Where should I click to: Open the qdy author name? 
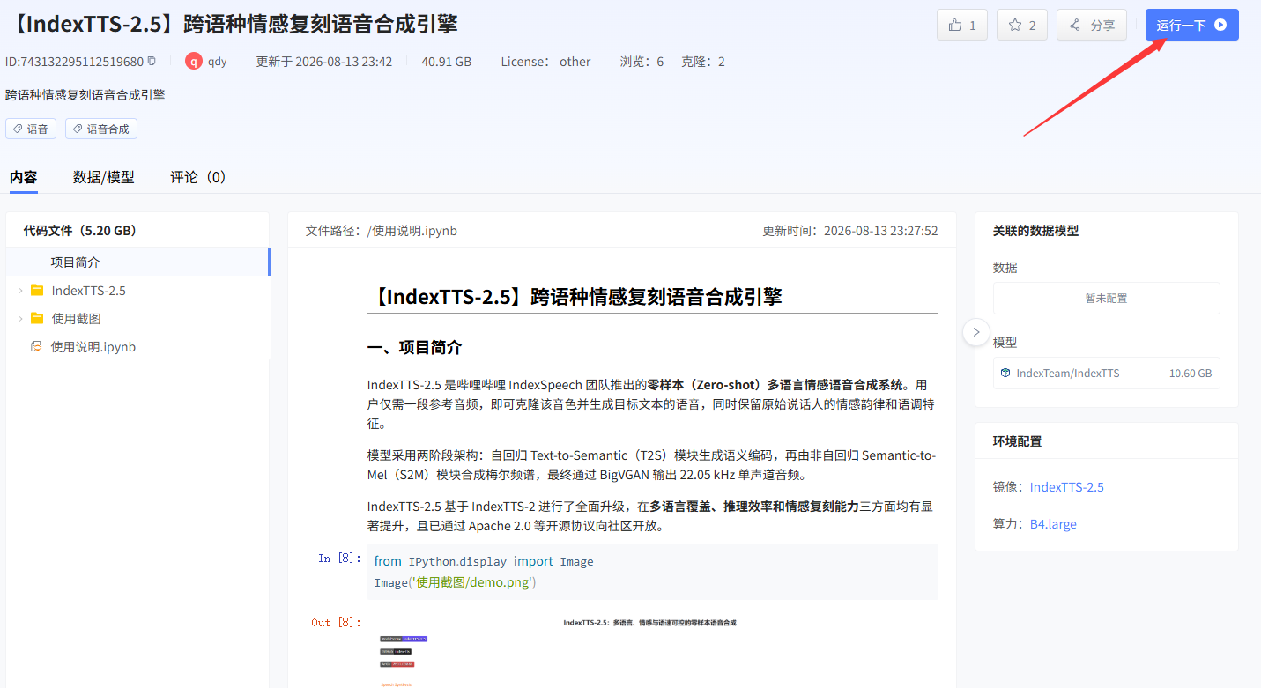point(218,62)
